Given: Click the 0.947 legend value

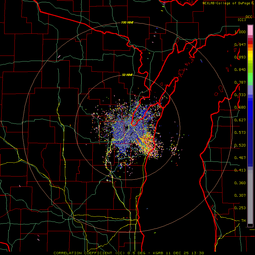Looking at the screenshot, I should [x=240, y=44].
